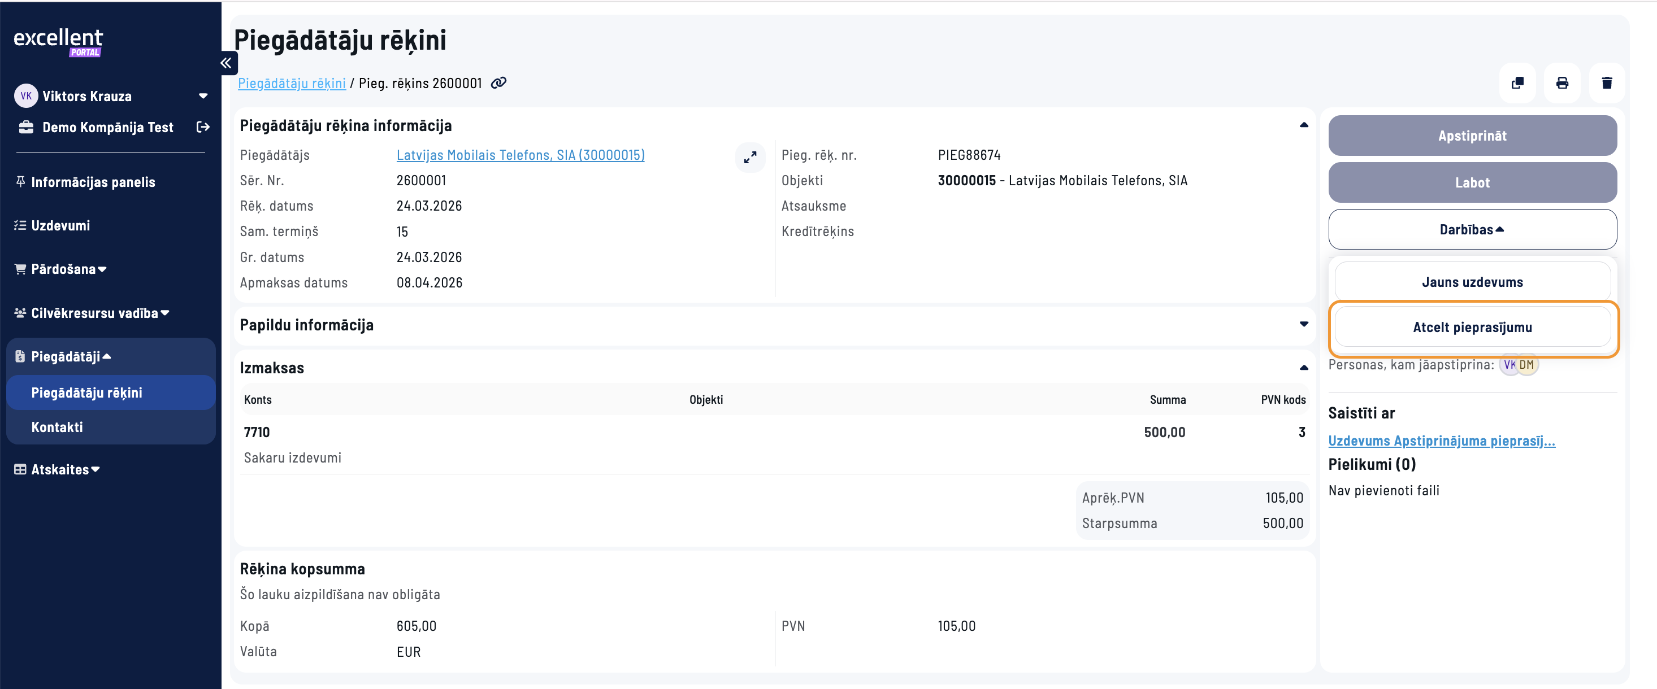Viewport: 1657px width, 689px height.
Task: Toggle the Darbības actions dropdown
Action: [x=1472, y=229]
